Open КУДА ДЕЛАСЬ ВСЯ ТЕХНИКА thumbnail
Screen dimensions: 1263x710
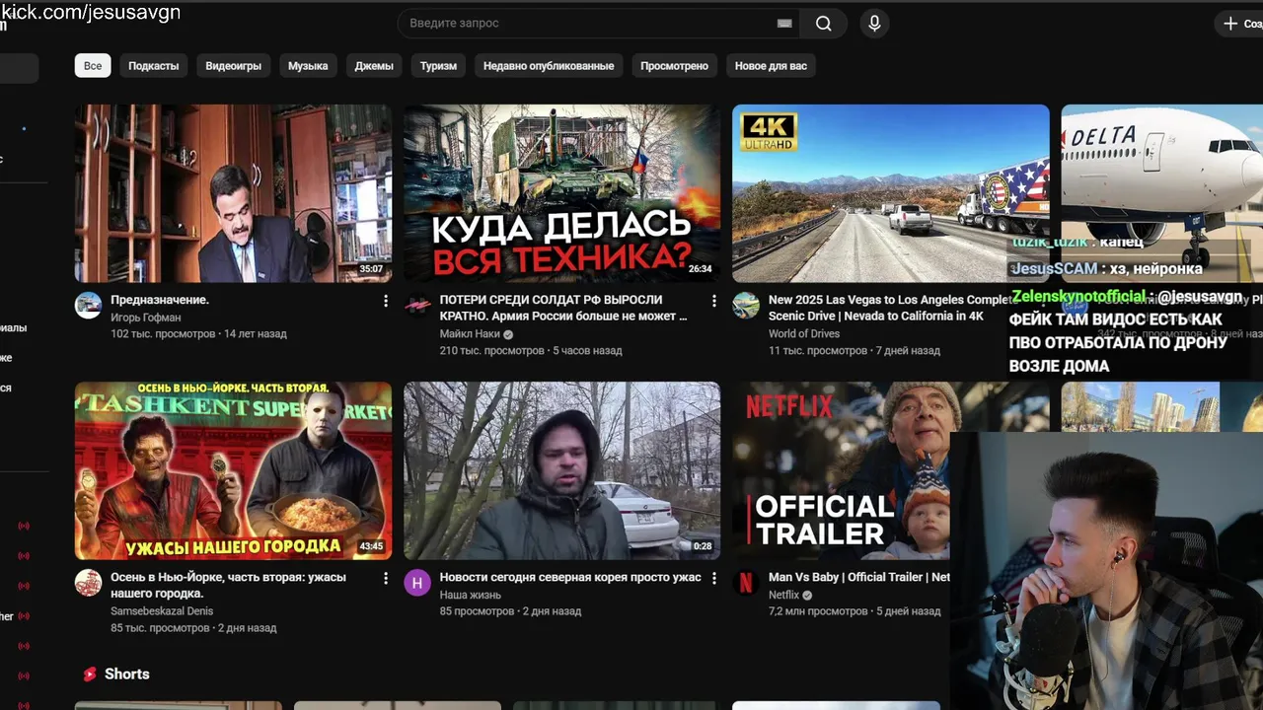pyautogui.click(x=561, y=193)
